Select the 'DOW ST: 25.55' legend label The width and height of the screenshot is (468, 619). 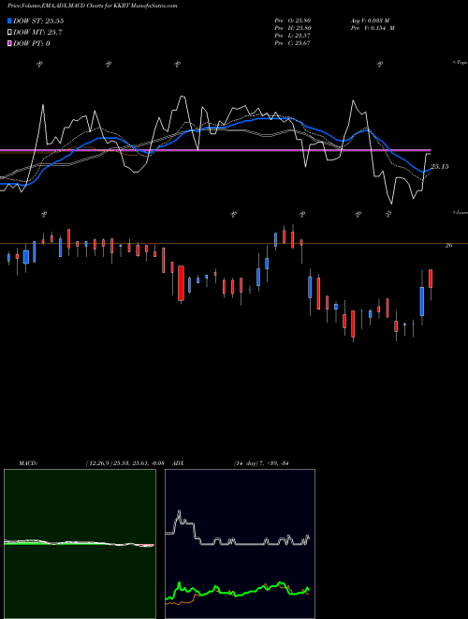(38, 21)
